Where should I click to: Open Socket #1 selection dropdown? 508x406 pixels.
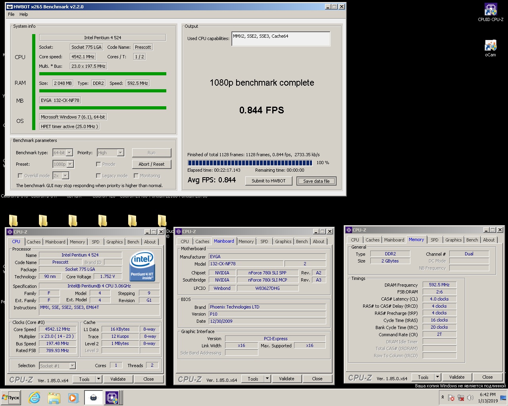(72, 366)
